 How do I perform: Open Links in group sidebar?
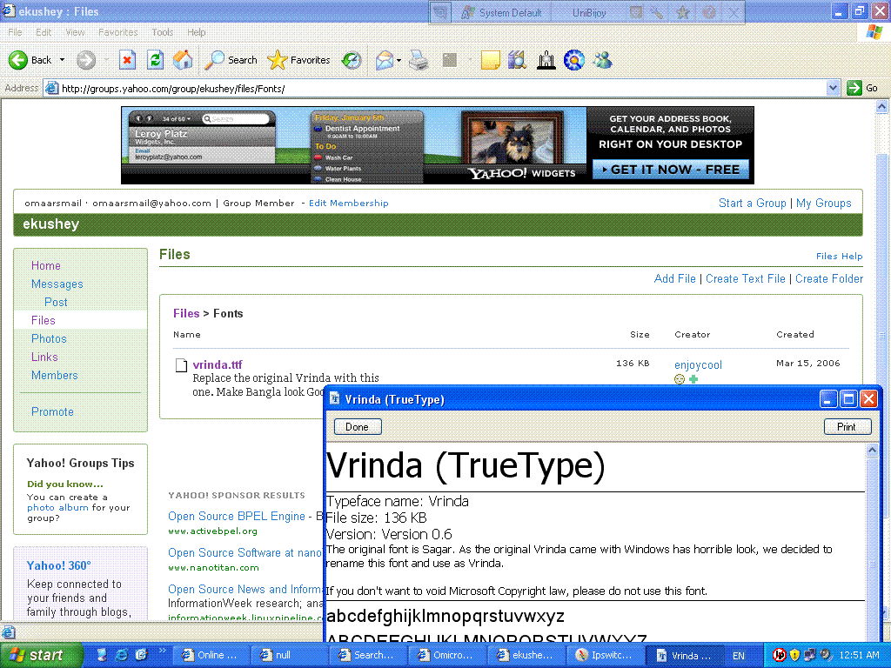(44, 357)
